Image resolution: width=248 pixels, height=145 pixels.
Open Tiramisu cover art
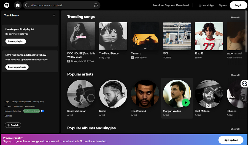[x=145, y=36]
